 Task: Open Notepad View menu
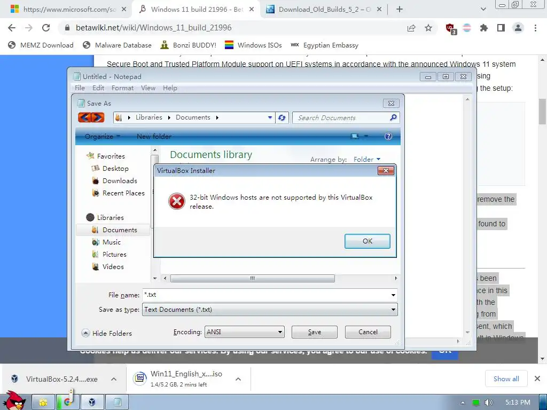pos(148,88)
